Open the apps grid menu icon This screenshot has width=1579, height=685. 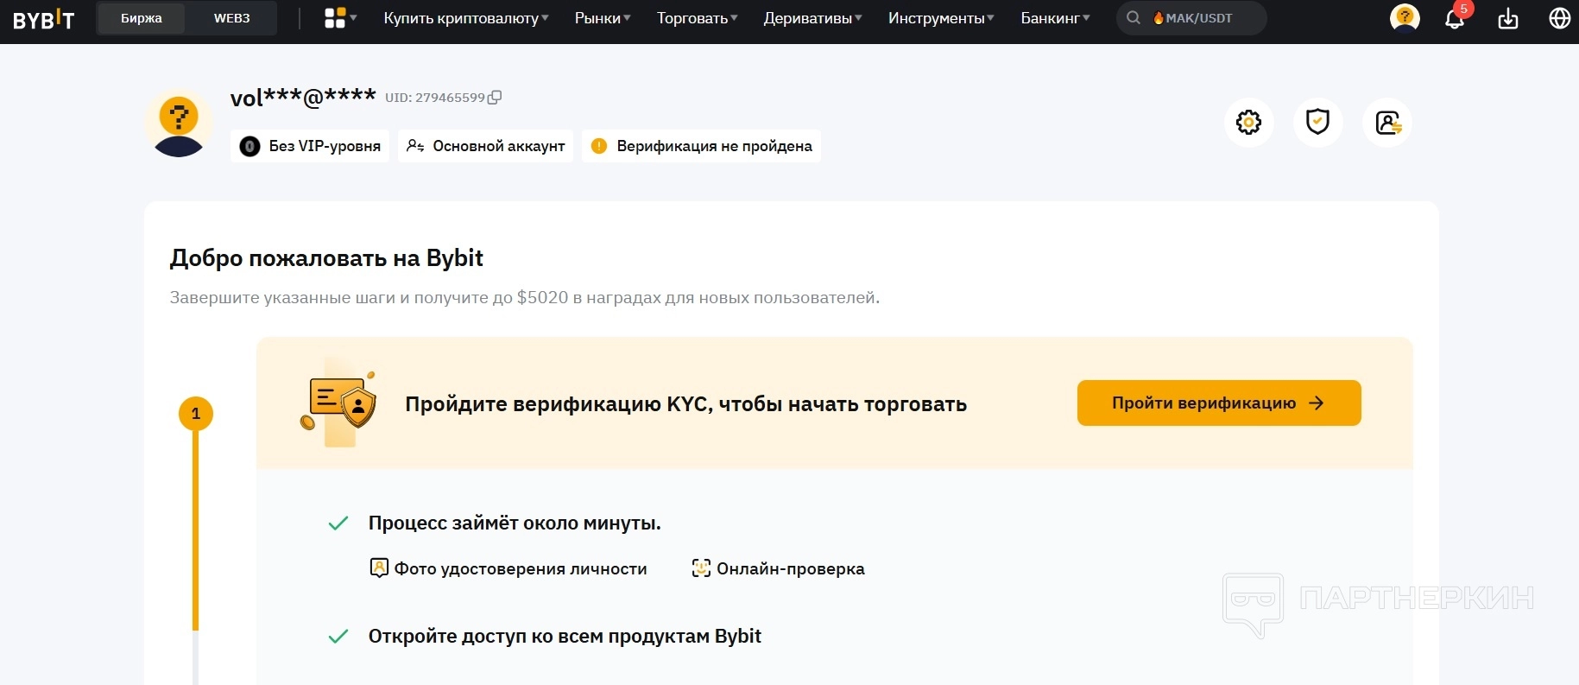(x=335, y=18)
